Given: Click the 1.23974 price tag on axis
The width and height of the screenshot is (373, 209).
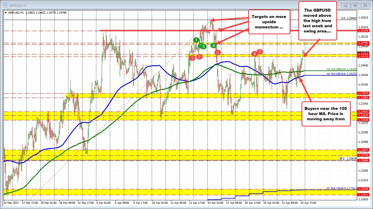Looking at the screenshot, I should (363, 93).
